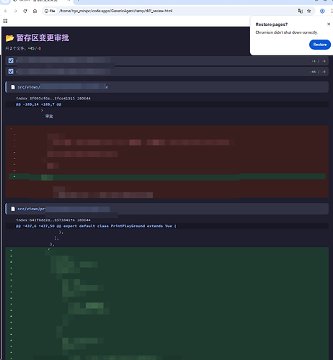Click the 共2个文件 summary line
Screen dimensions: 333x360
[x=23, y=48]
